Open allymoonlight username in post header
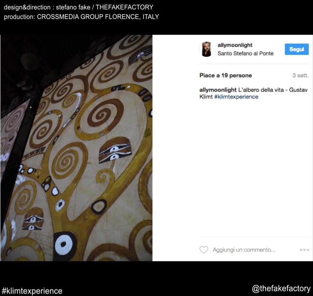The width and height of the screenshot is (313, 296). pos(235,45)
